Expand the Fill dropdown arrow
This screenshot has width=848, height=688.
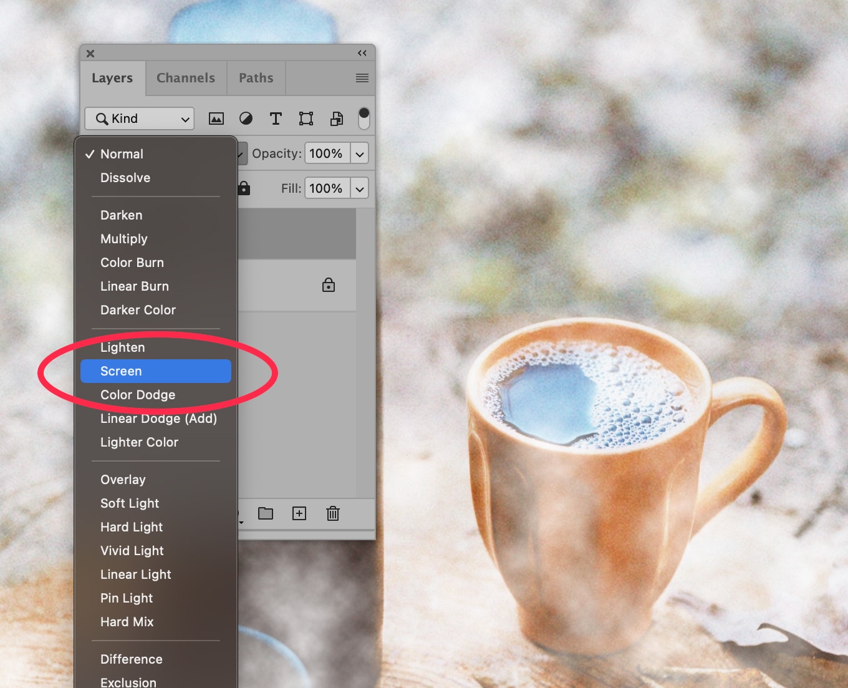[x=360, y=188]
